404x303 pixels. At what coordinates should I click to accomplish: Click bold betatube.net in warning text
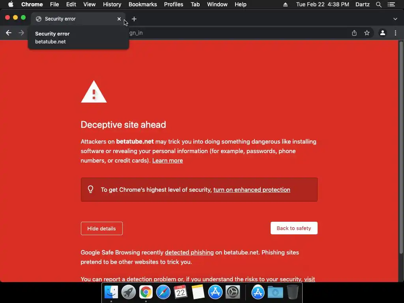[x=135, y=142]
